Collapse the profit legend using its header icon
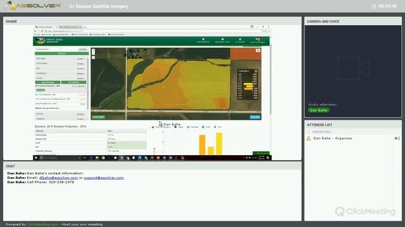The width and height of the screenshot is (405, 227). coord(256,71)
